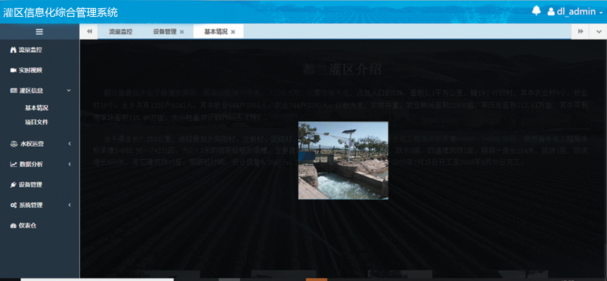Viewport: 607px width, 281px height.
Task: Collapse the 灌区信息 menu chevron
Action: (x=69, y=91)
